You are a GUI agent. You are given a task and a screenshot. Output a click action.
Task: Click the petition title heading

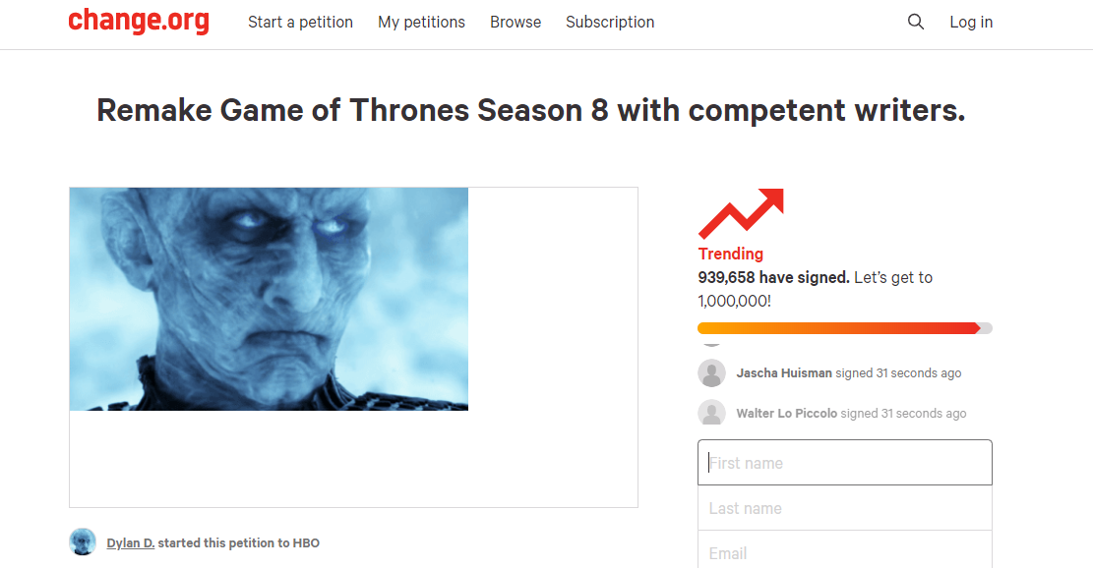point(530,111)
